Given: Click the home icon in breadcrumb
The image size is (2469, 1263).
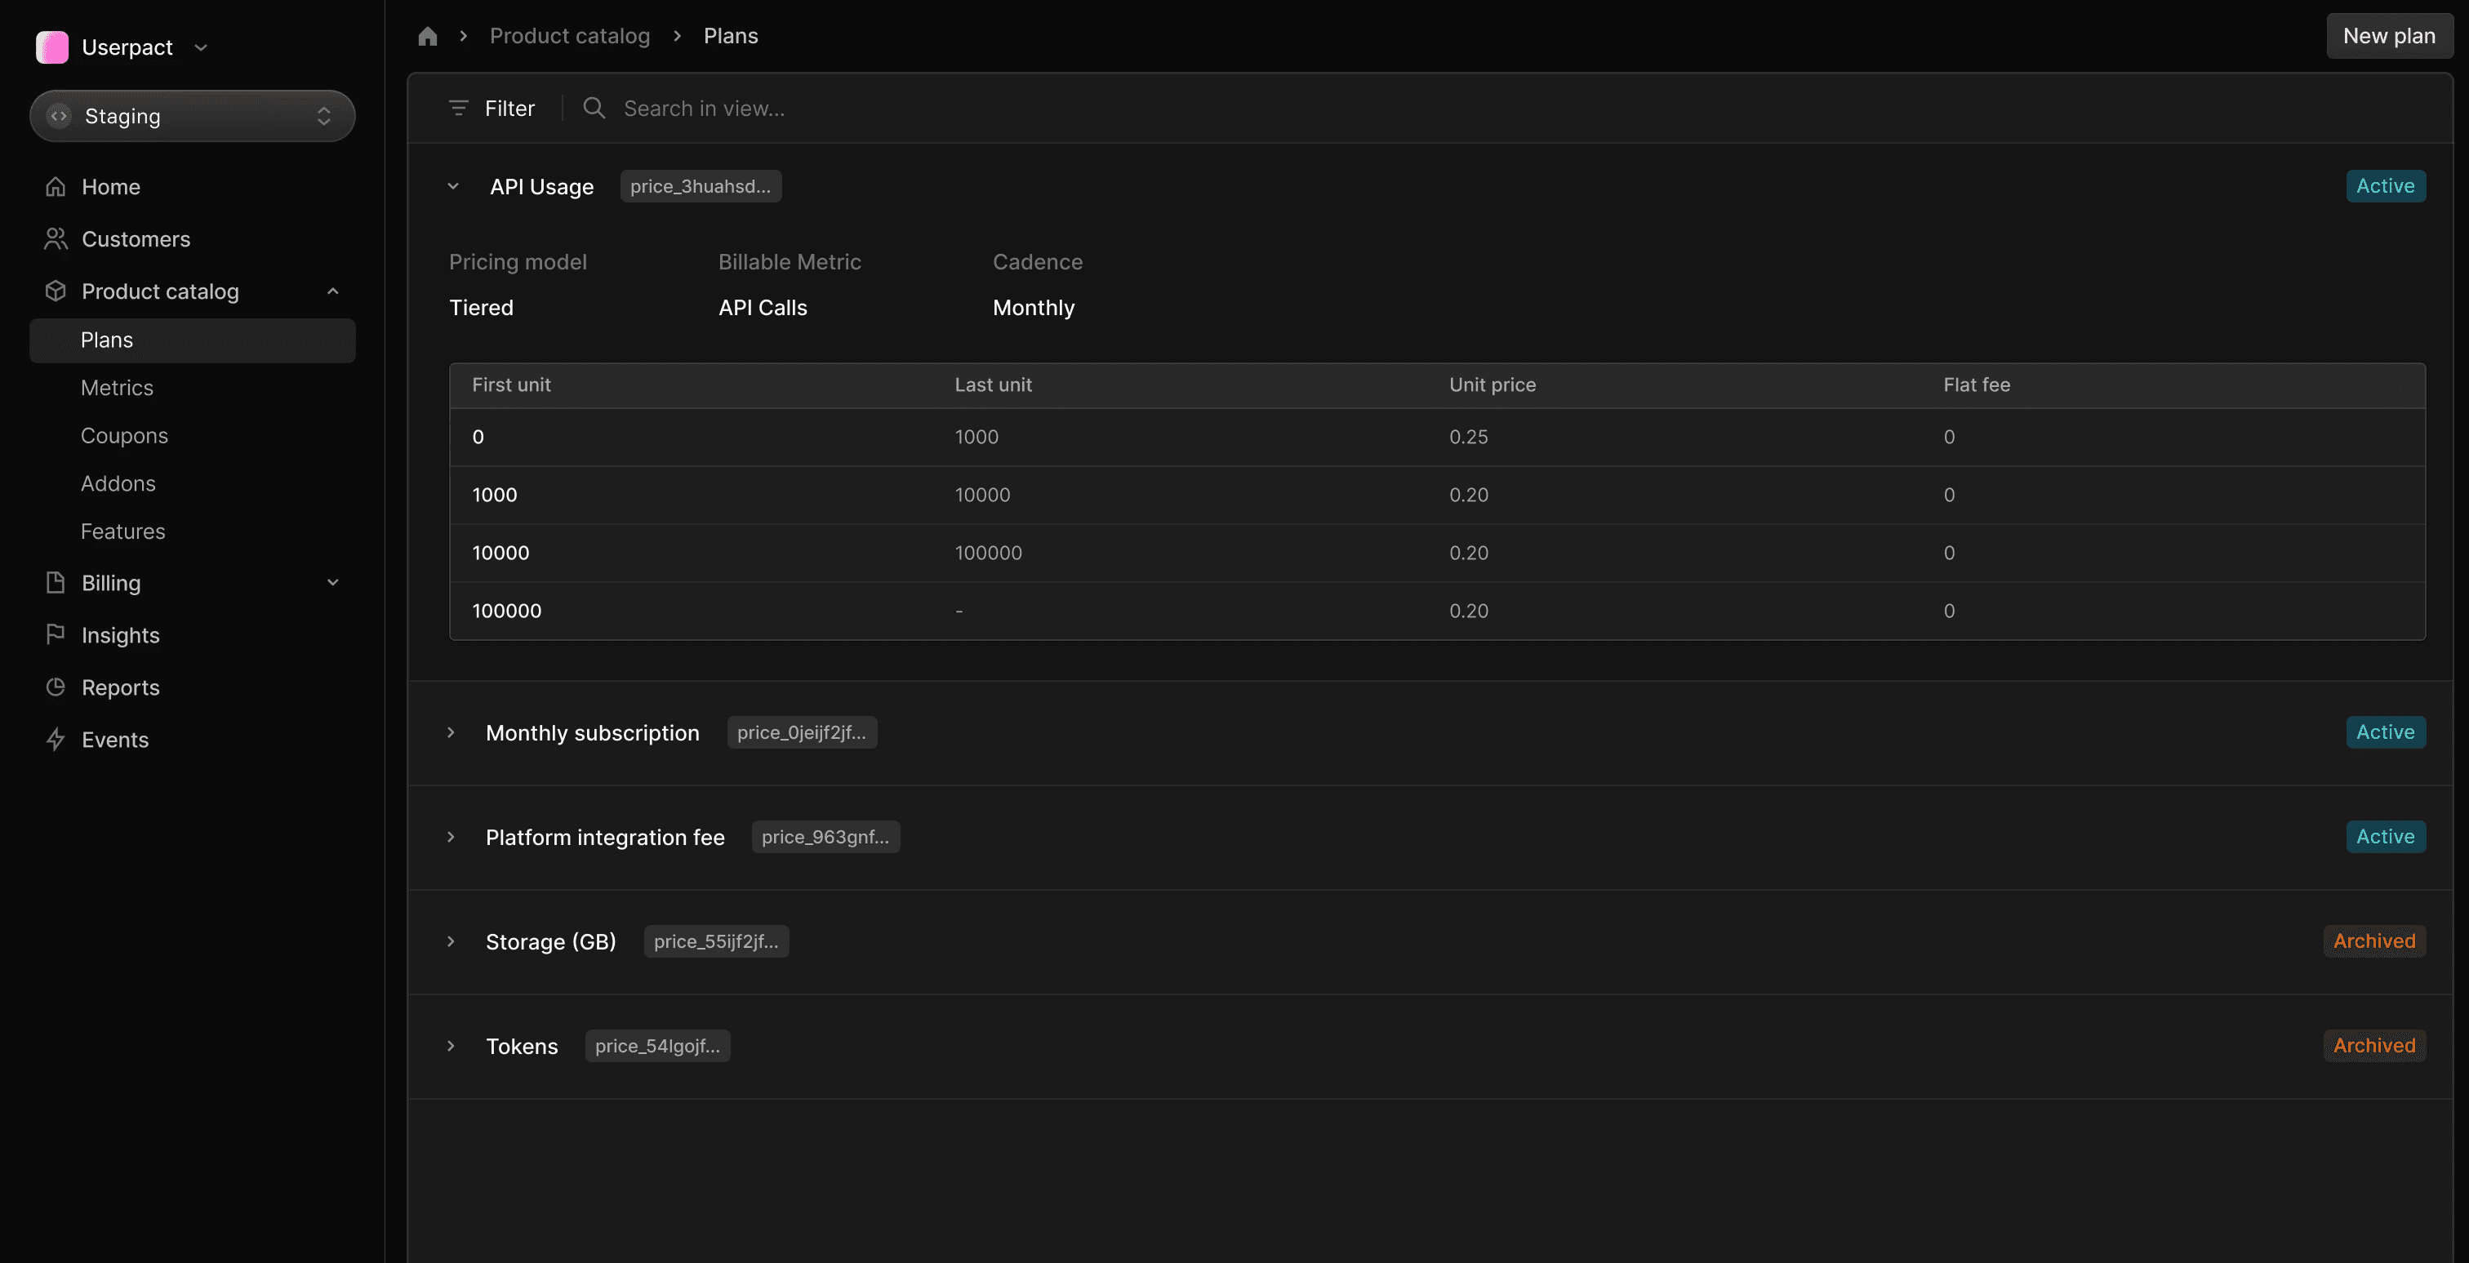Looking at the screenshot, I should (x=428, y=37).
